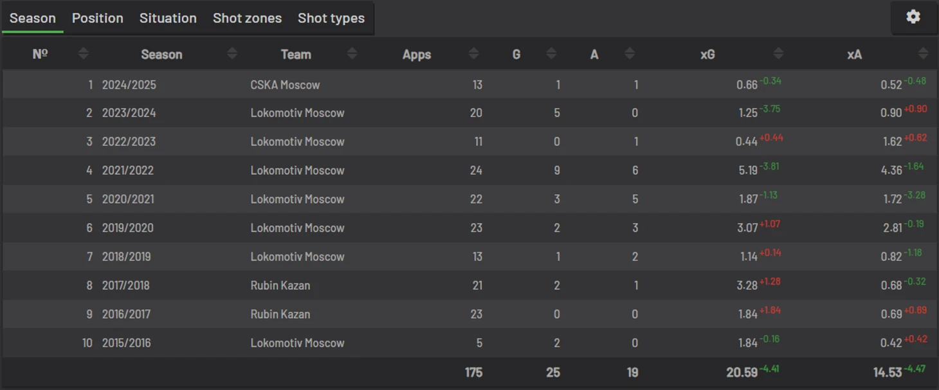This screenshot has height=390, width=939.
Task: Sort table by Team sort arrows
Action: [352, 54]
